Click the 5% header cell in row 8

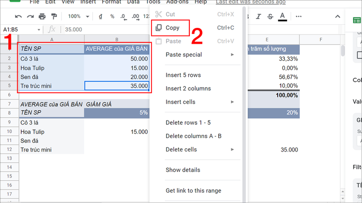117,113
